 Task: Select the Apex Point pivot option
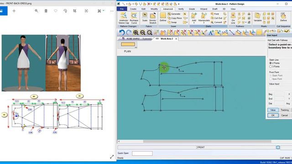point(271,79)
